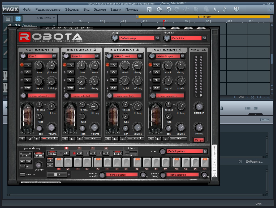Click the clear bar button

[x=22, y=175]
